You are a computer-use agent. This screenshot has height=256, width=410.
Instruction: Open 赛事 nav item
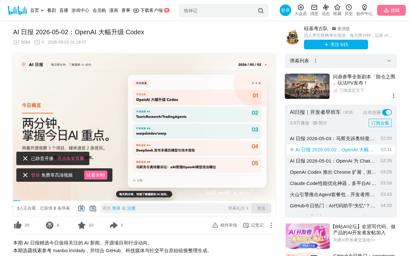click(x=126, y=10)
